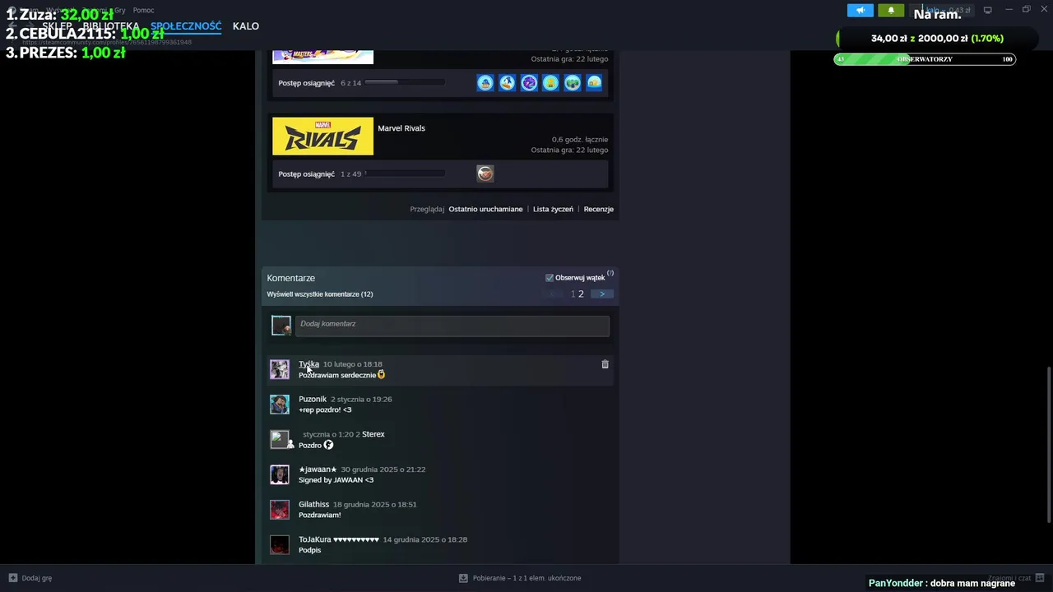
Task: Click the '+rep pozdro! <3' comment text
Action: point(325,409)
